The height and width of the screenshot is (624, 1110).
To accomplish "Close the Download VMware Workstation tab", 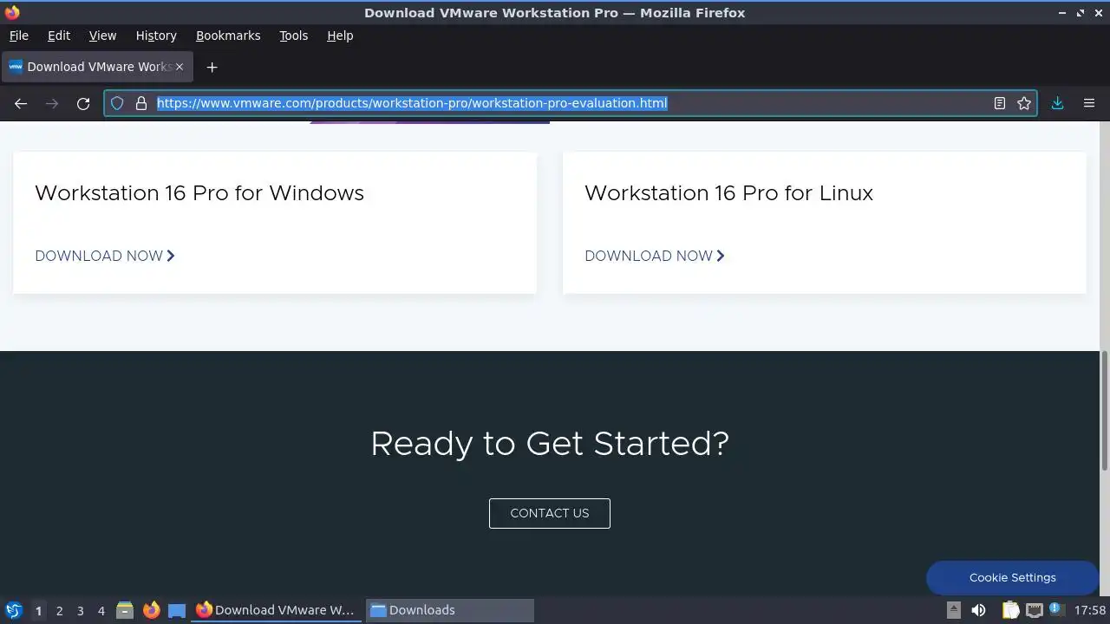I will pos(180,67).
